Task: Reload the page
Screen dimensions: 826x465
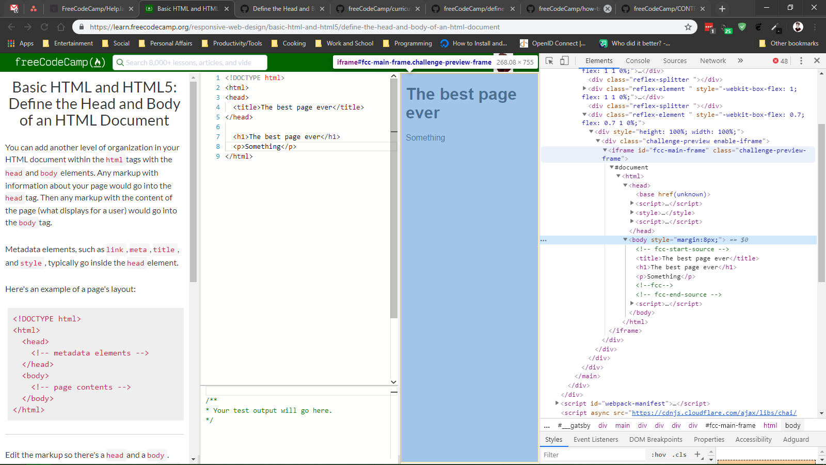Action: (x=44, y=27)
